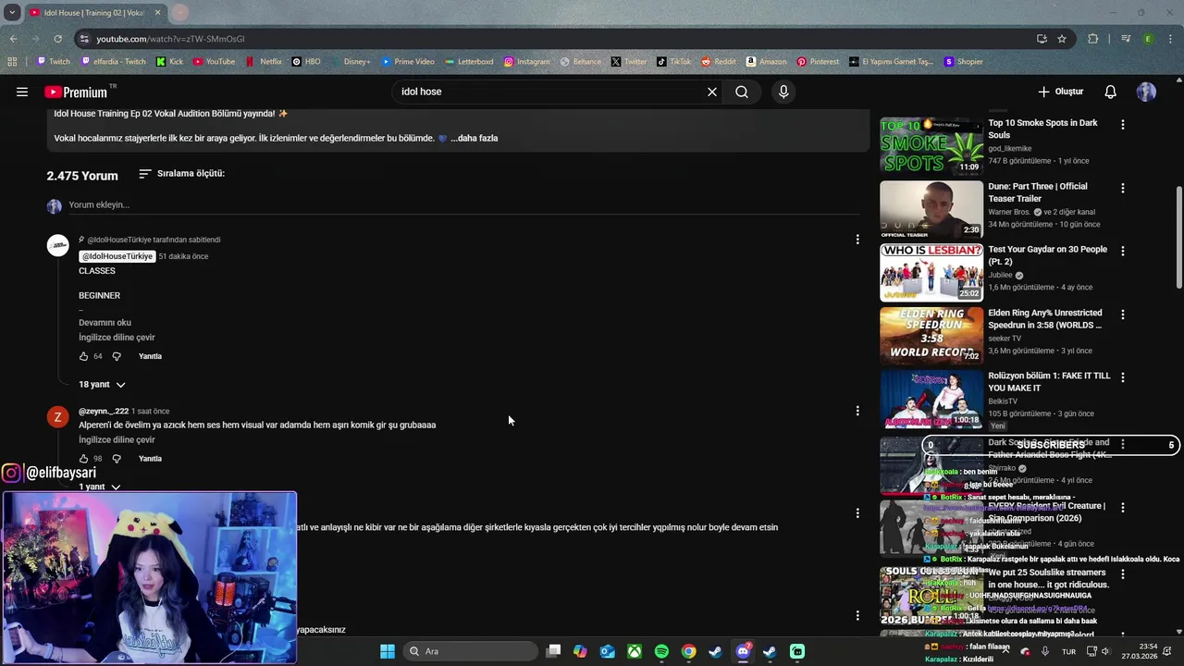Open more actions for pinned IdolHouseTürkiye comment
1184x666 pixels.
tap(857, 240)
